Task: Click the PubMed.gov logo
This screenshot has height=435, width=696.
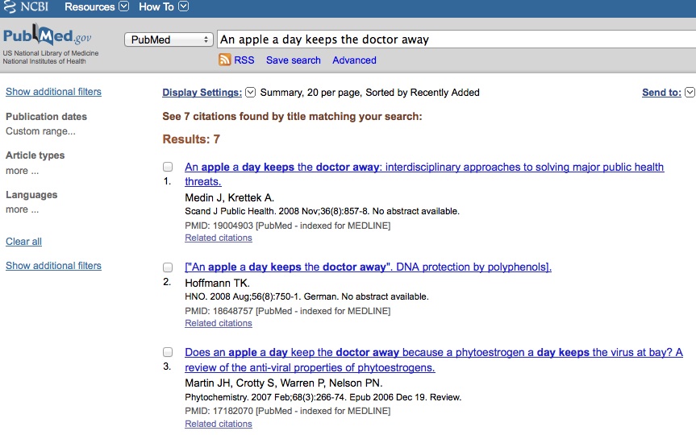Action: click(47, 36)
